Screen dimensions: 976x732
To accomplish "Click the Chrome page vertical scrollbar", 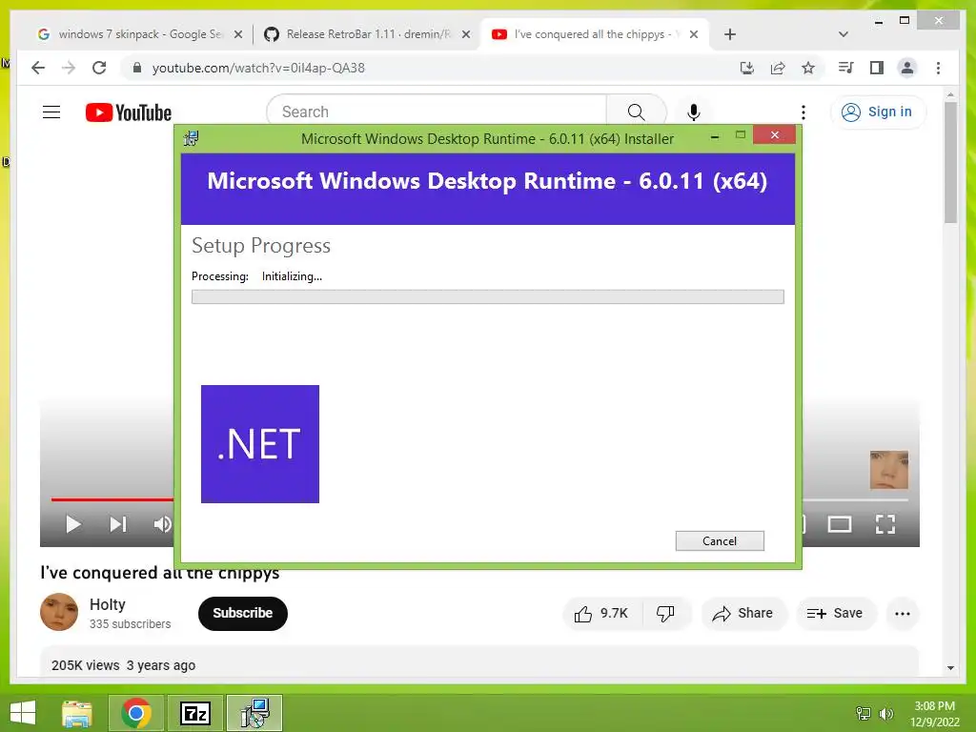I will tap(950, 162).
